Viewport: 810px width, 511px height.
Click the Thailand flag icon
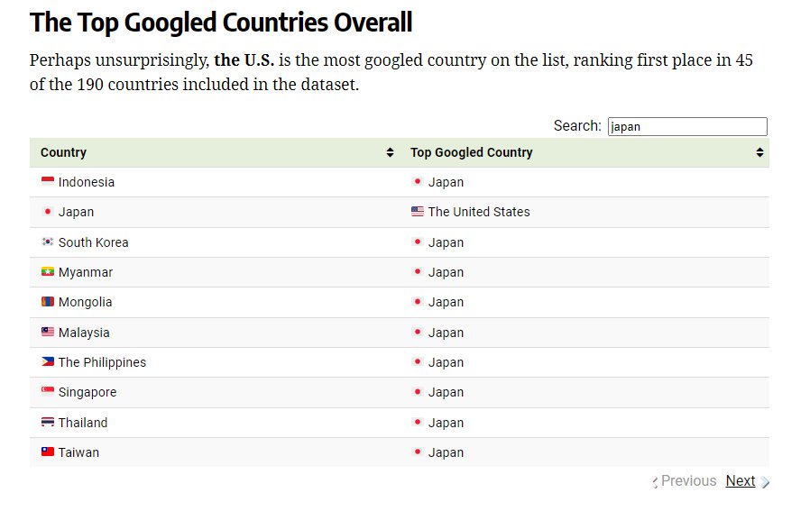(48, 422)
